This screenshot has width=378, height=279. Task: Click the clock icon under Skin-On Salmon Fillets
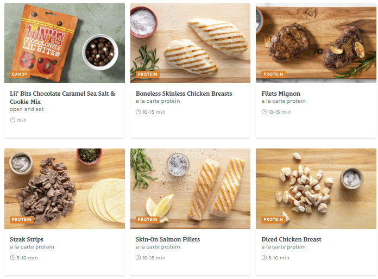pyautogui.click(x=138, y=258)
